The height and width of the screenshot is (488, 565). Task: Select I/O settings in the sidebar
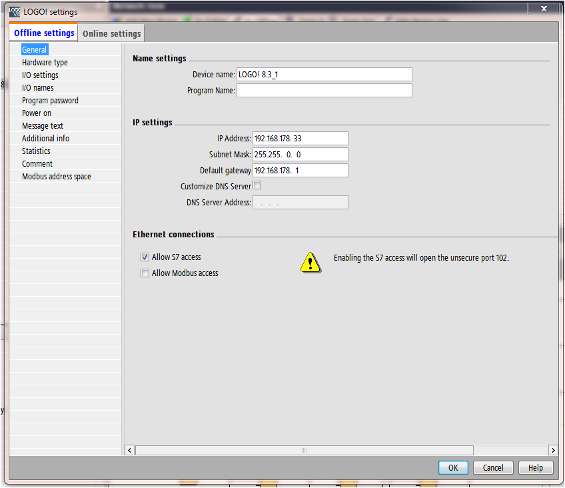pyautogui.click(x=40, y=75)
